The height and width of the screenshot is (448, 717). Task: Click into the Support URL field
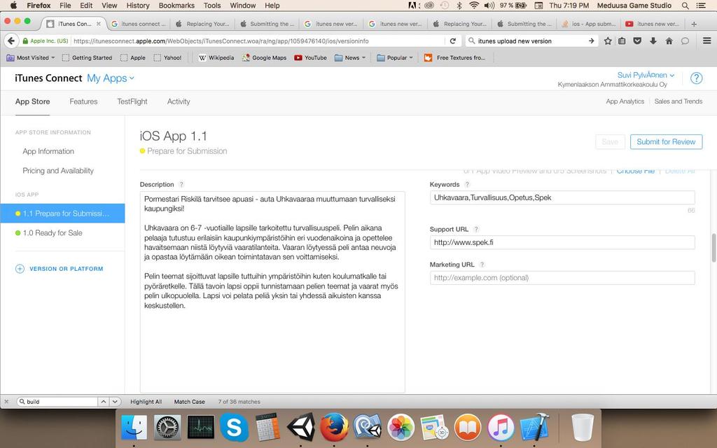(562, 242)
